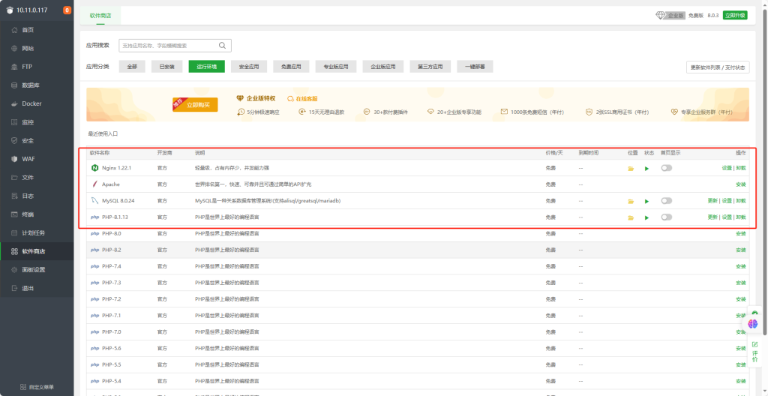
Task: Open Nginx install folder icon
Action: click(631, 169)
